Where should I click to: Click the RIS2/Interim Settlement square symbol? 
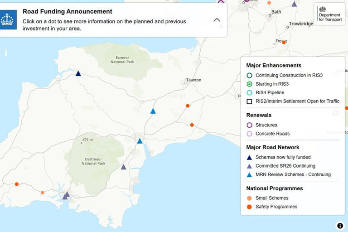pyautogui.click(x=249, y=101)
